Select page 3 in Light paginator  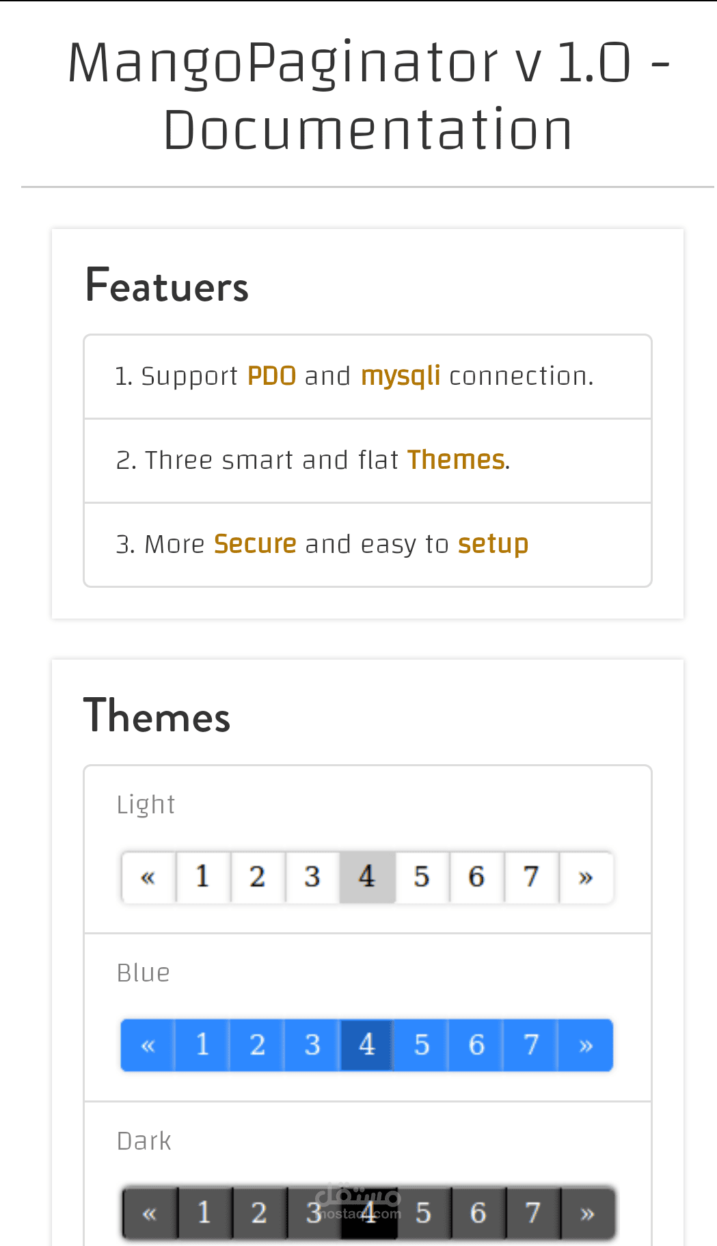312,877
